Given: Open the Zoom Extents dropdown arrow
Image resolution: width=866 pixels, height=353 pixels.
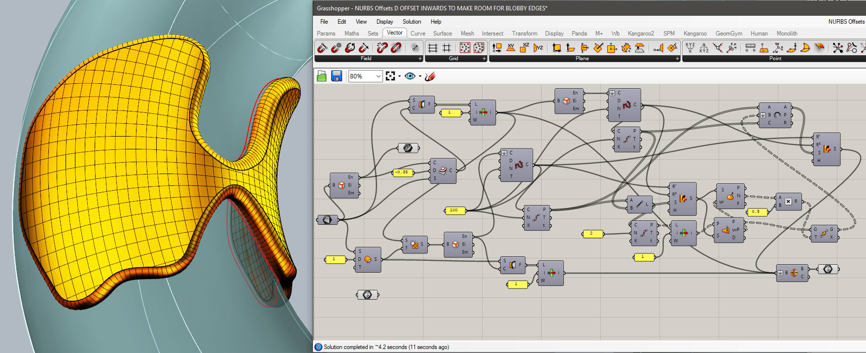Looking at the screenshot, I should pyautogui.click(x=399, y=76).
